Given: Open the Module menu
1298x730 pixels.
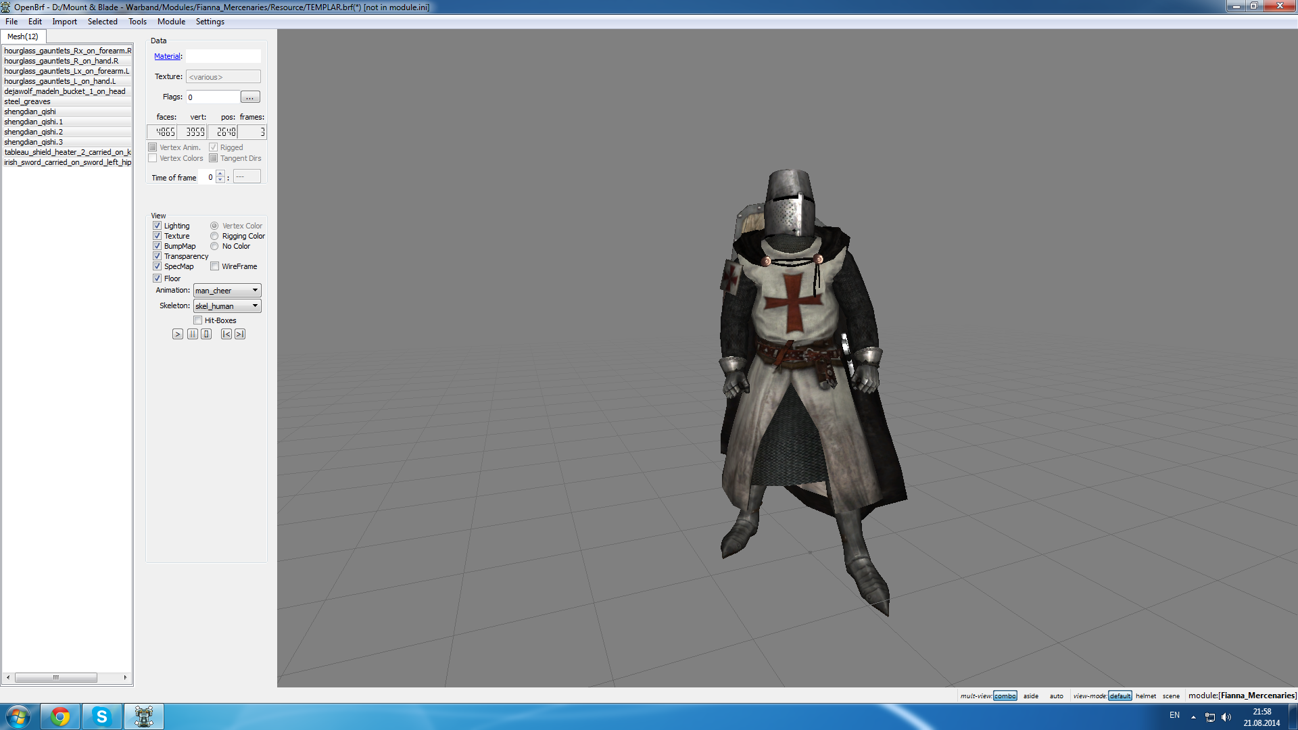Looking at the screenshot, I should (171, 22).
